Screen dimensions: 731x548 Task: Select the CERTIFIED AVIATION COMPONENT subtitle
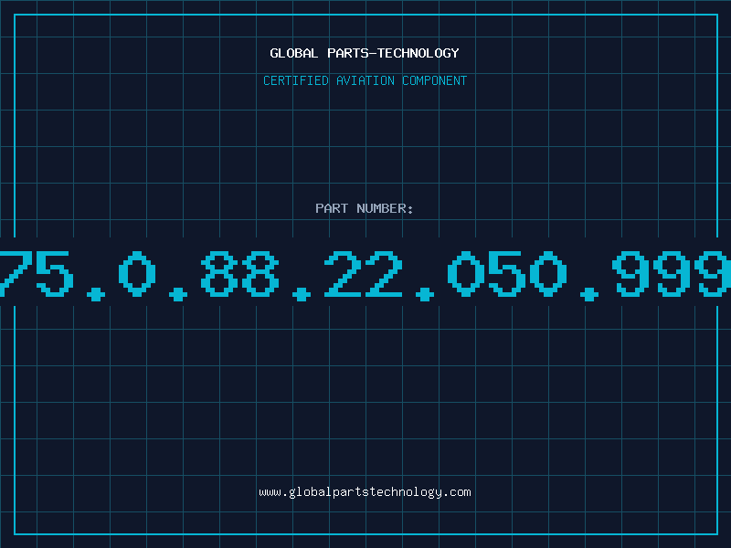click(365, 80)
